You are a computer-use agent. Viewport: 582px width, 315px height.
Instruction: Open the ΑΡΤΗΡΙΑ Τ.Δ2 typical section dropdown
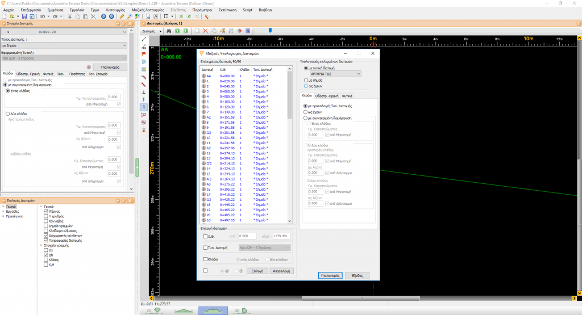click(335, 74)
